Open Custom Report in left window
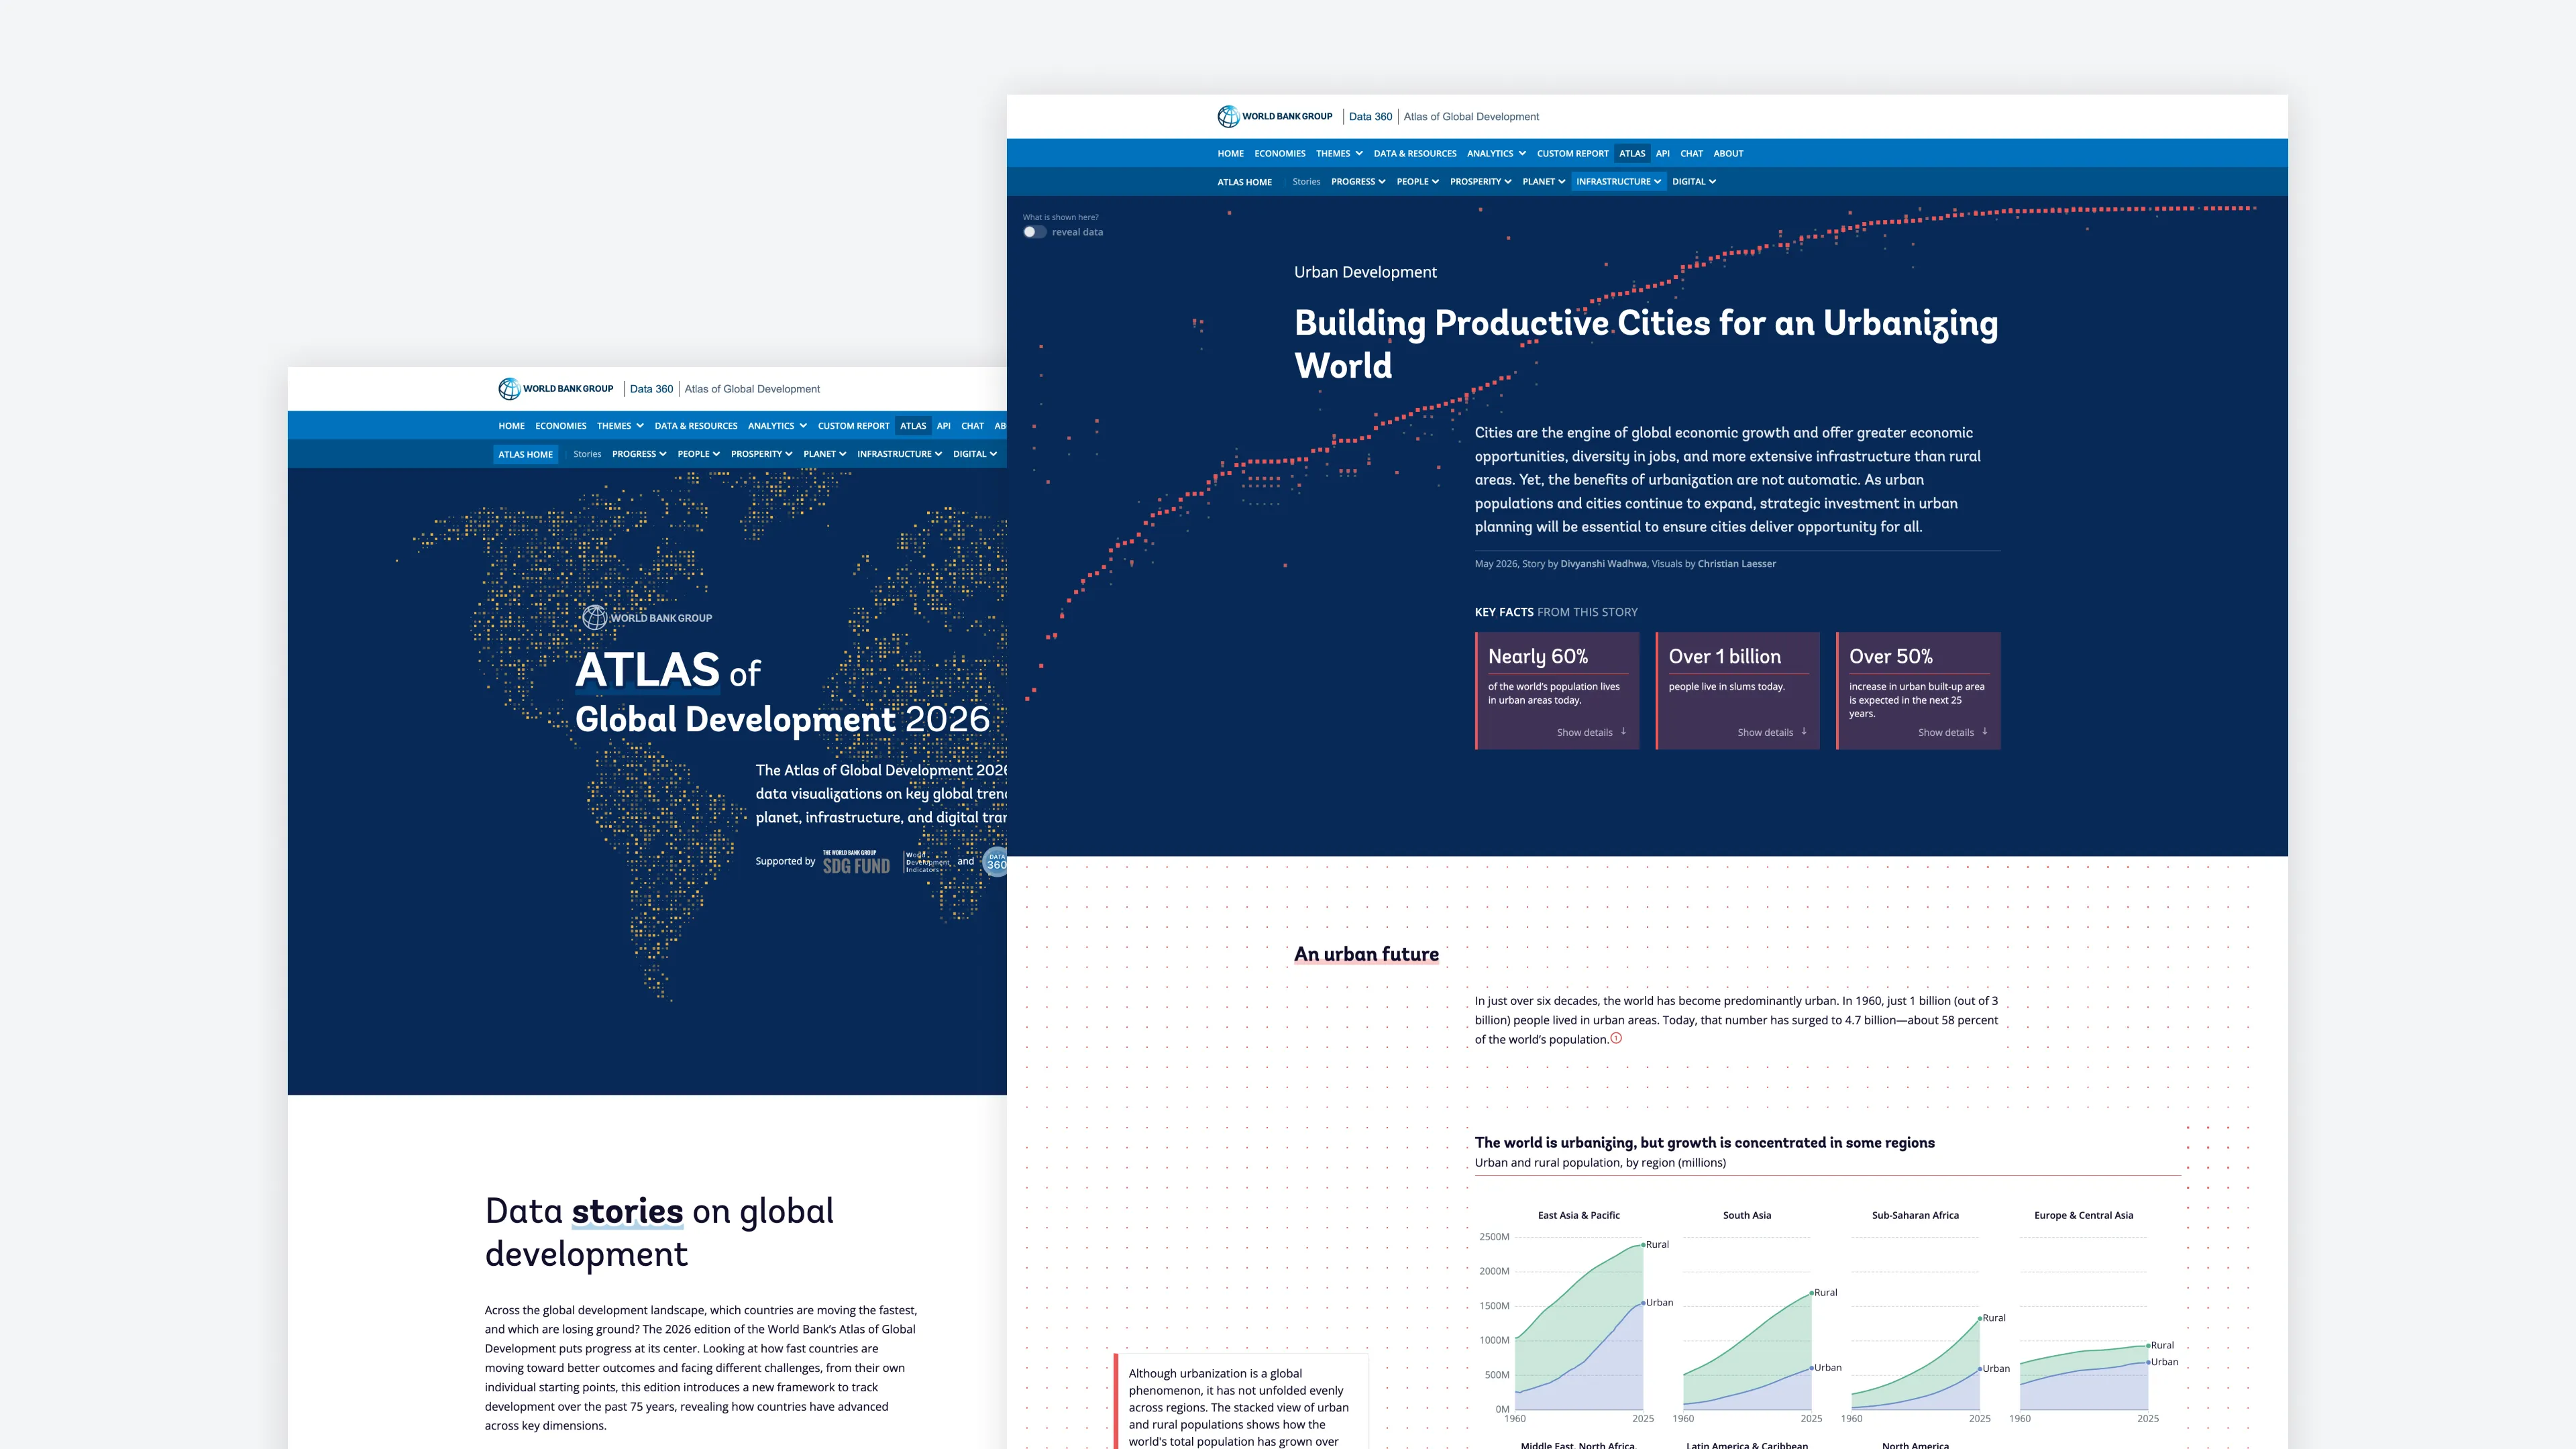Viewport: 2576px width, 1449px height. pos(853,426)
